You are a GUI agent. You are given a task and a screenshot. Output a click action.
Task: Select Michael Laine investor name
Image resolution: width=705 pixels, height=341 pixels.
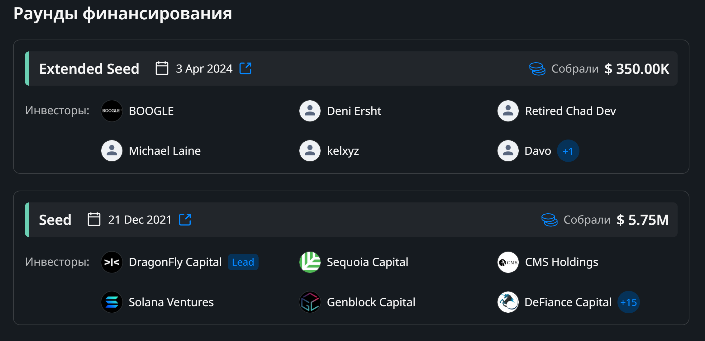(x=164, y=151)
